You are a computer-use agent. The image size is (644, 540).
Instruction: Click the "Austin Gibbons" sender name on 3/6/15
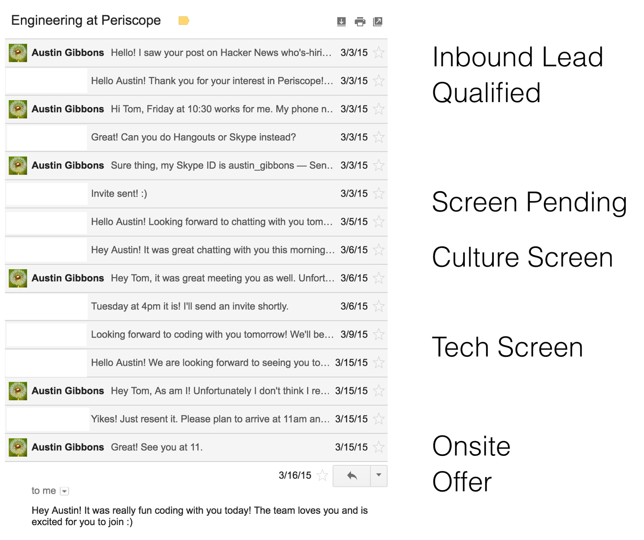tap(68, 278)
